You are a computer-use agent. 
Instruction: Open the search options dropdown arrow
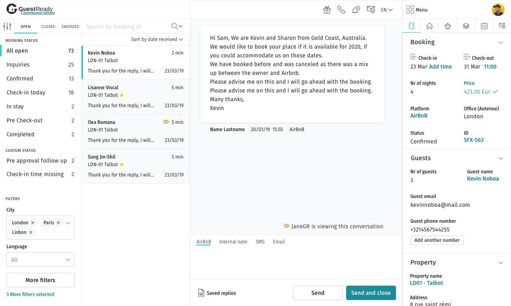(x=181, y=26)
